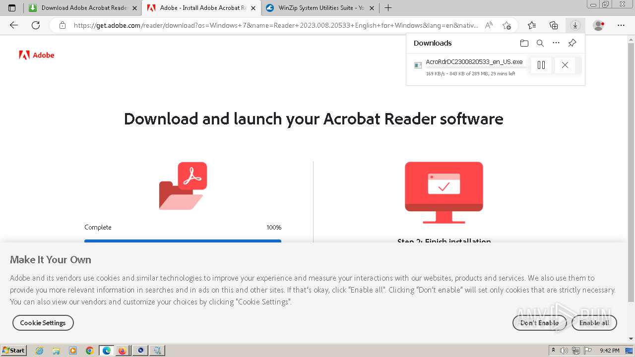View site information lock icon
The height and width of the screenshot is (357, 635).
pos(63,25)
